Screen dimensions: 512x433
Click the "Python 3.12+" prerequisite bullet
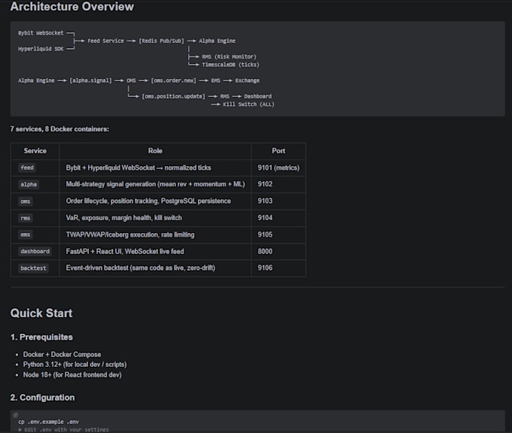click(75, 365)
